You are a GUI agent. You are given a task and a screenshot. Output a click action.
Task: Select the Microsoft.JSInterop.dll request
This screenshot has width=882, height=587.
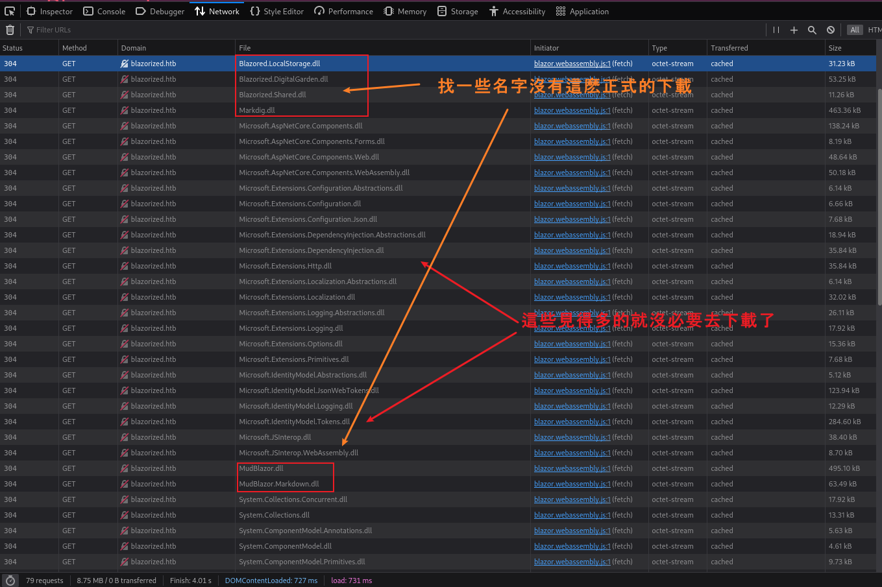point(438,437)
